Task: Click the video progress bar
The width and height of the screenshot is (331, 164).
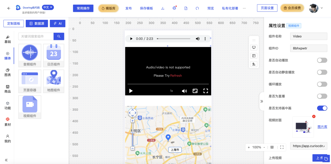Action: point(168,84)
